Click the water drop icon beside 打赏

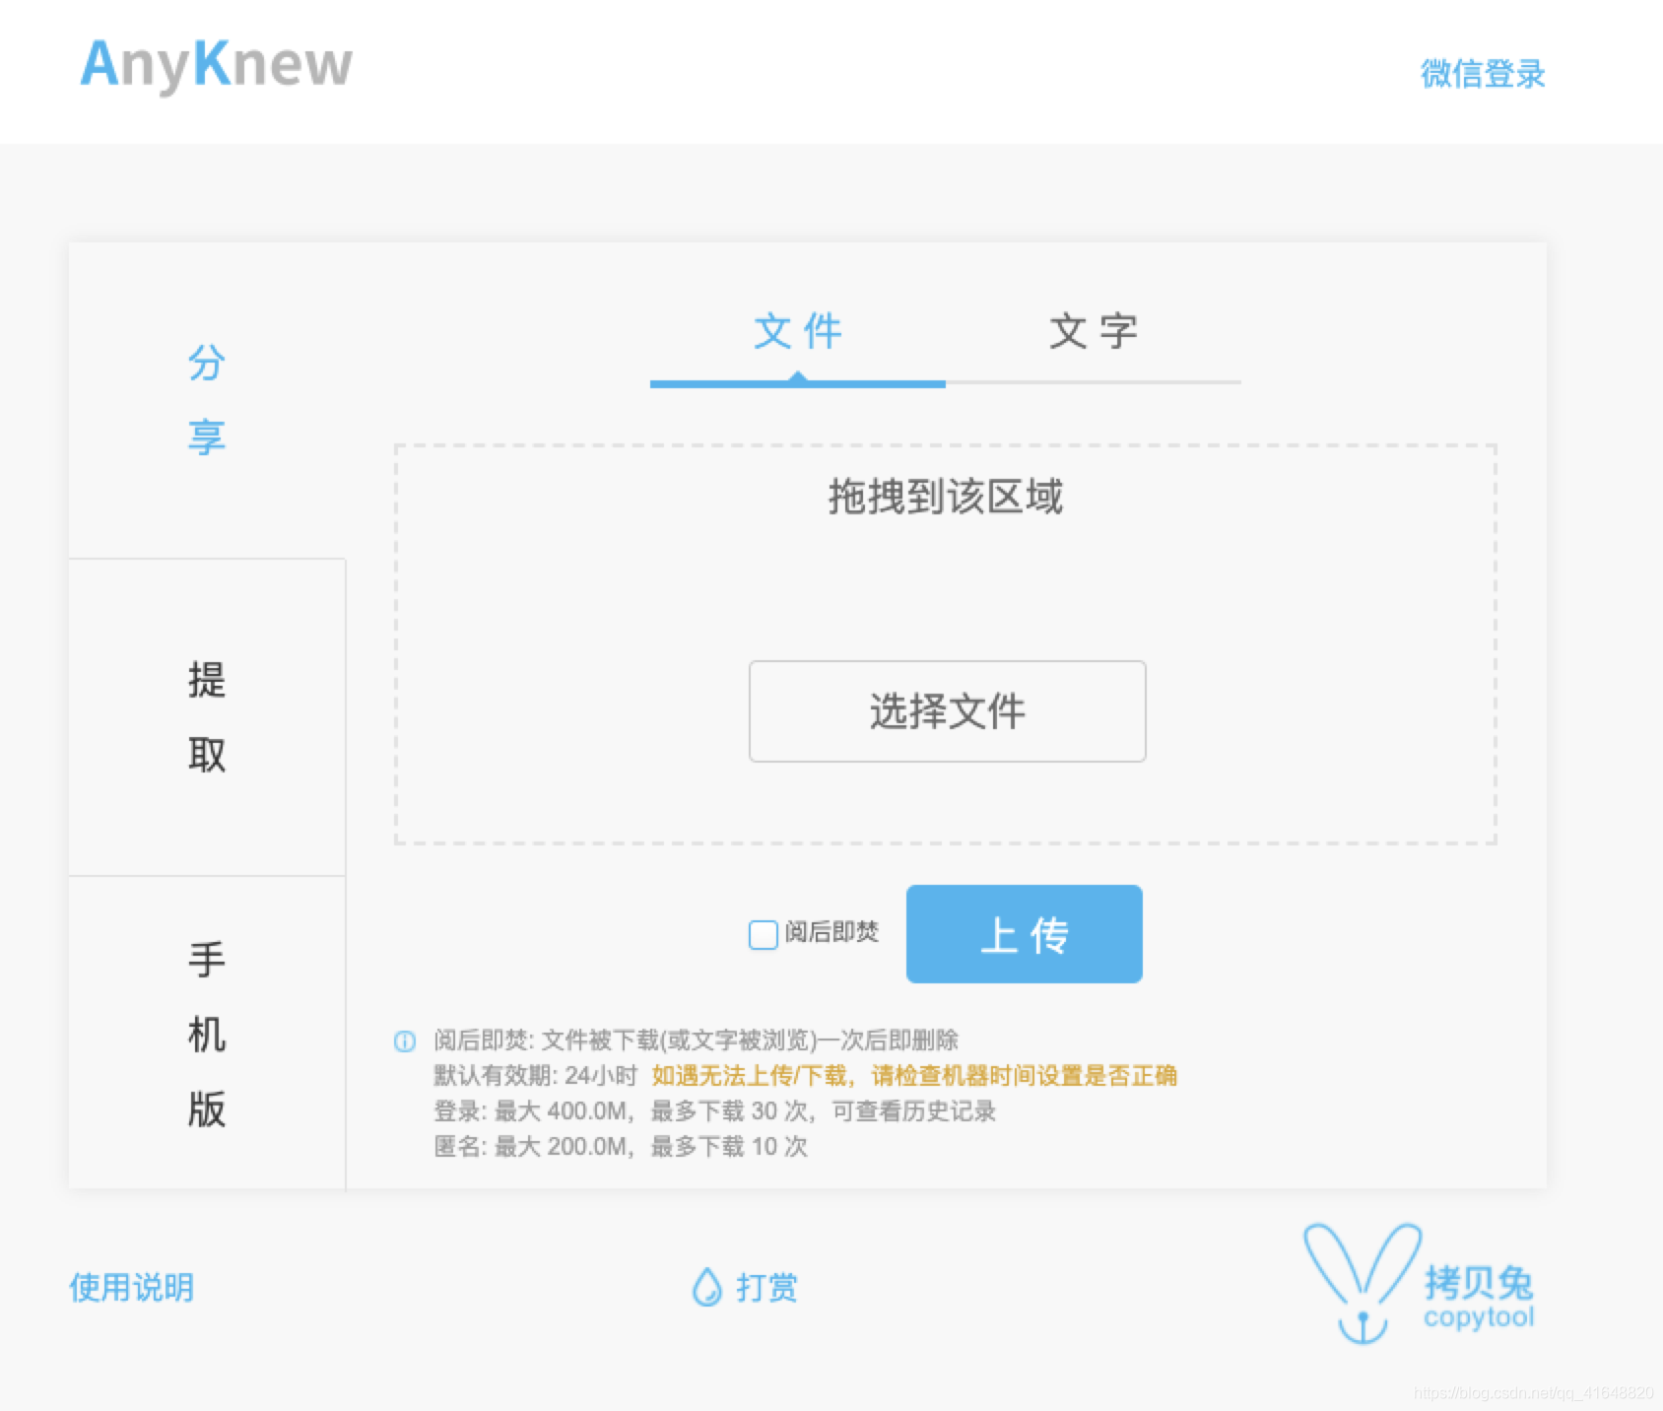click(x=706, y=1287)
